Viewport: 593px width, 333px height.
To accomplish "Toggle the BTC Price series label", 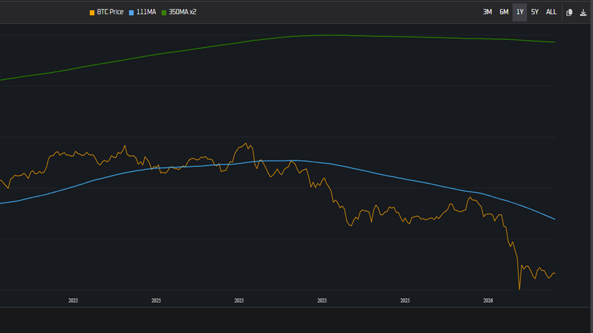I will coord(110,12).
